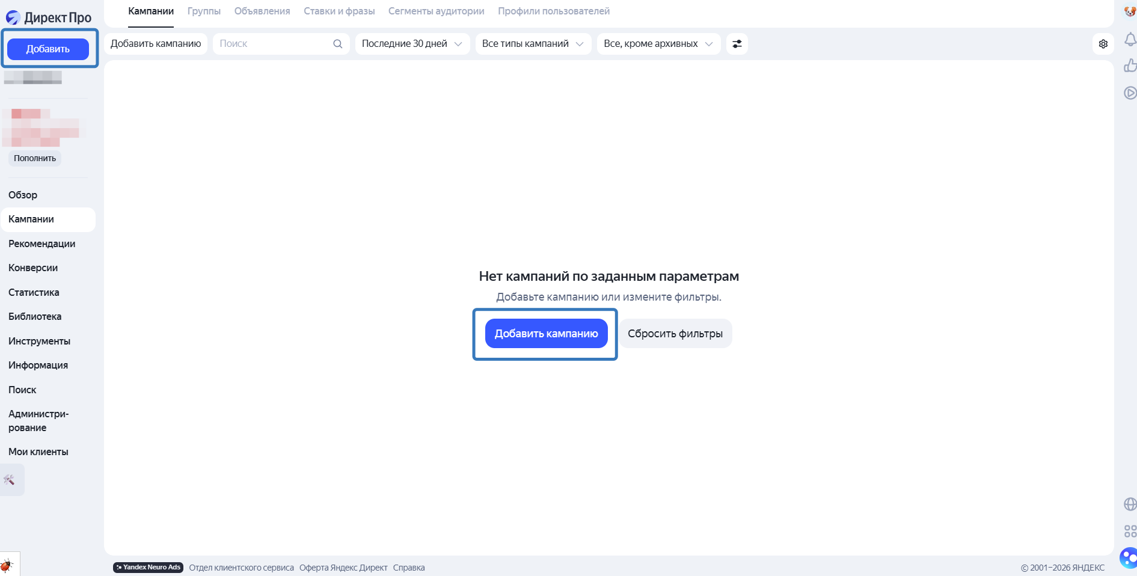Click the blue 'Добавить кампанию' button
Screen dimensions: 1137x576
[545, 333]
